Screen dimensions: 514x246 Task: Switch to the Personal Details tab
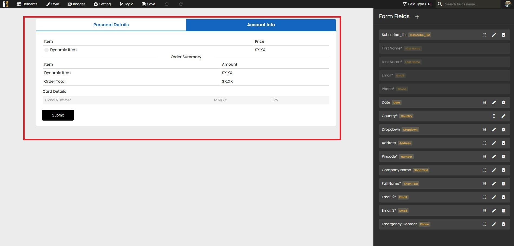111,25
